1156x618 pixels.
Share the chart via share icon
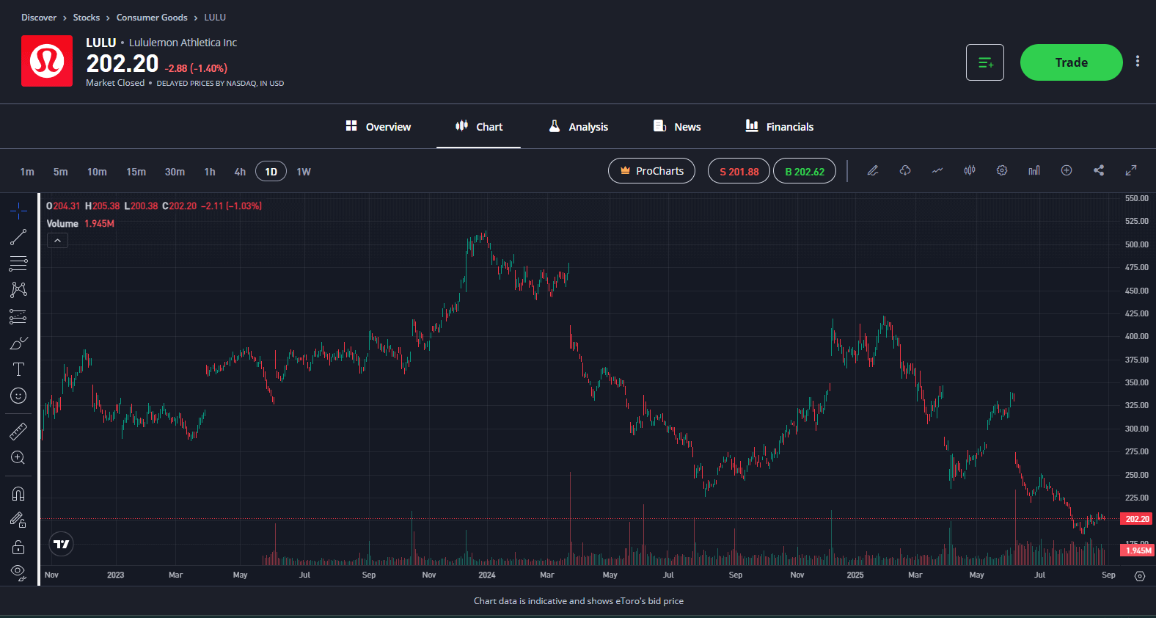pyautogui.click(x=1099, y=170)
